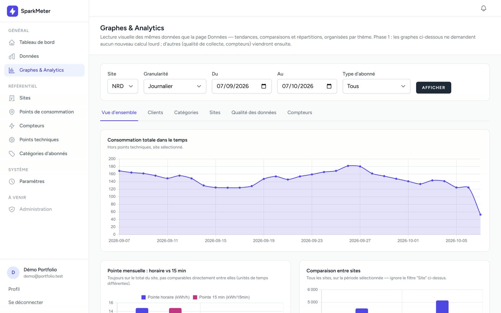Go to Tableau de bord in the sidebar
This screenshot has height=313, width=501.
pos(44,42)
